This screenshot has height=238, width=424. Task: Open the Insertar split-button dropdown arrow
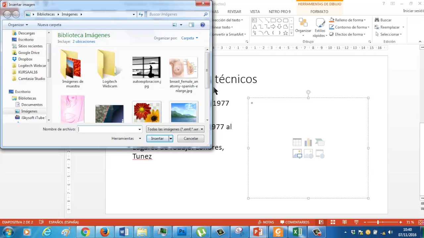171,139
